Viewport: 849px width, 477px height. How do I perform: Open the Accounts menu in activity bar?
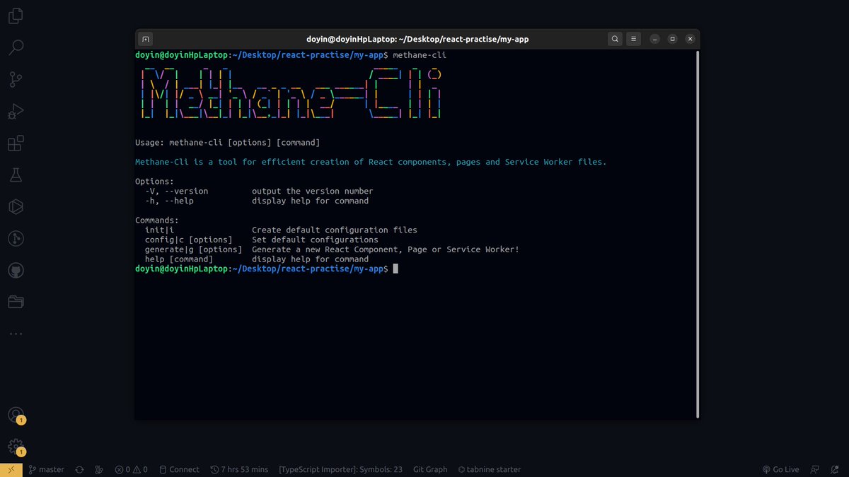16,416
